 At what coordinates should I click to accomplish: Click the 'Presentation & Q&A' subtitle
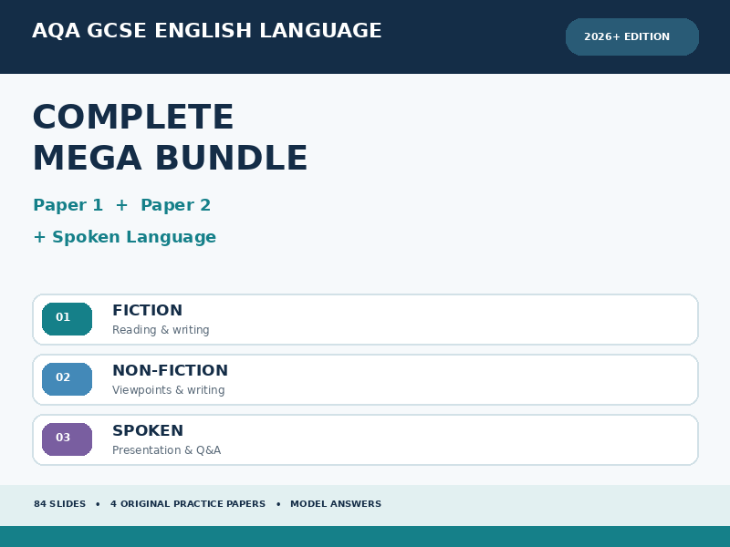[167, 450]
